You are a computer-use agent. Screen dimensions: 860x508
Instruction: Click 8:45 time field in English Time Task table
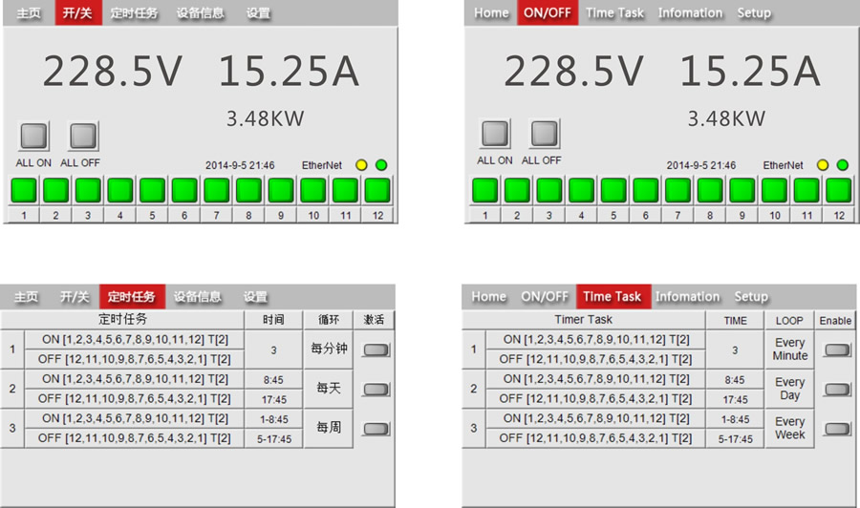[735, 379]
